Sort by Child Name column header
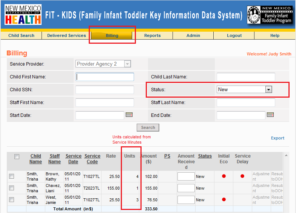This screenshot has width=296, height=213. point(35,159)
